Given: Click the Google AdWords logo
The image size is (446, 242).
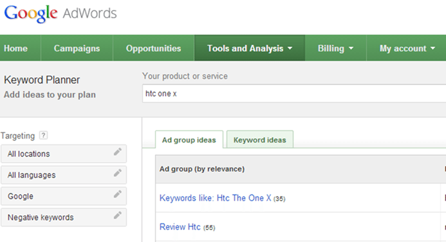Looking at the screenshot, I should 60,13.
